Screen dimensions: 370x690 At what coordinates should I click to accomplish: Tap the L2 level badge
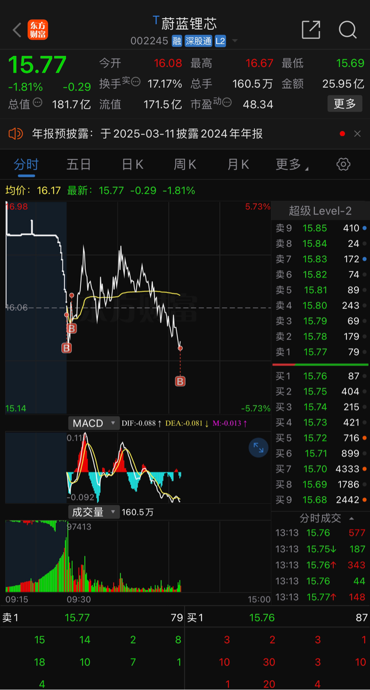(x=220, y=41)
